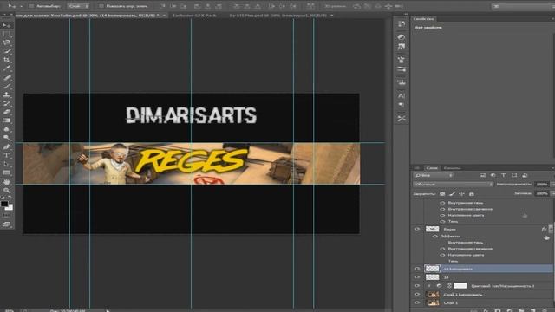This screenshot has width=555, height=312.
Task: Open hidden document tabs overflow arrow
Action: pos(331,16)
